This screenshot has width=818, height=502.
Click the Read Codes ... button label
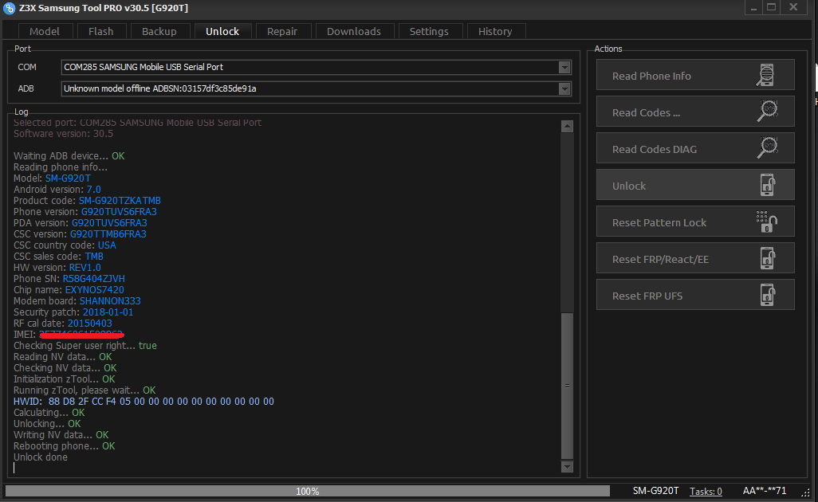647,112
